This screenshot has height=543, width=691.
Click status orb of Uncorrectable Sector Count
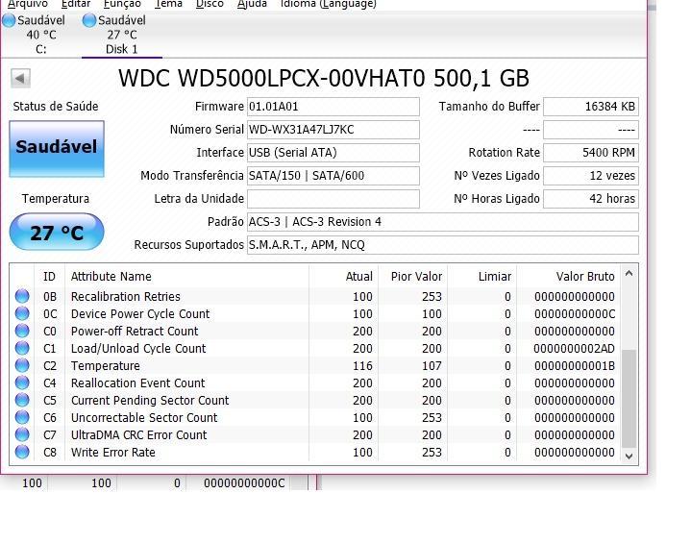(22, 417)
